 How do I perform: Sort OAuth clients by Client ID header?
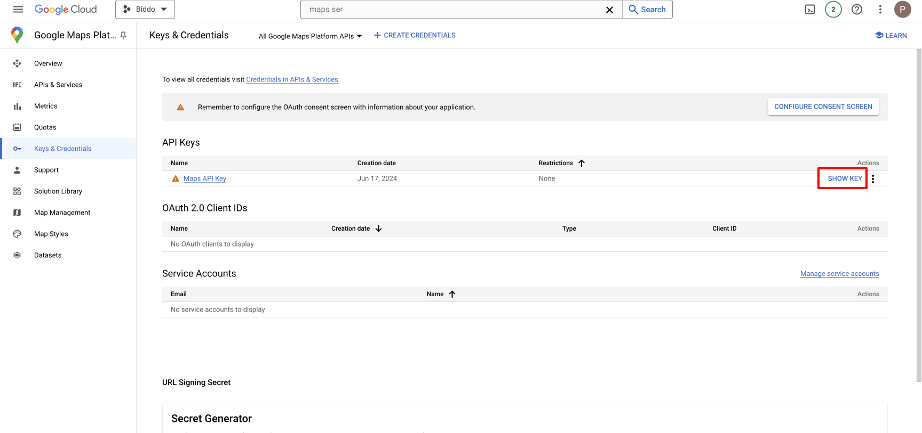click(725, 228)
